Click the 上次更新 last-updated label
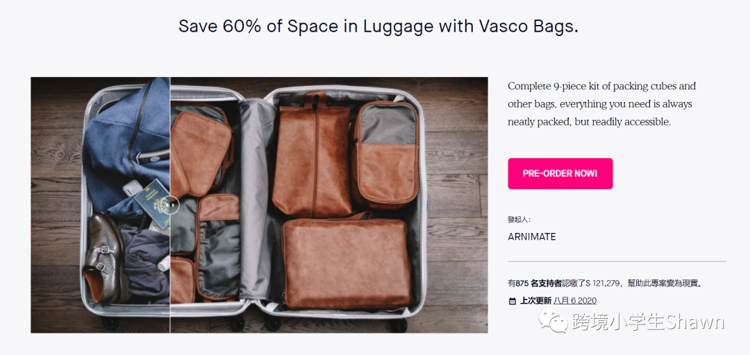The height and width of the screenshot is (355, 750). coord(535,301)
